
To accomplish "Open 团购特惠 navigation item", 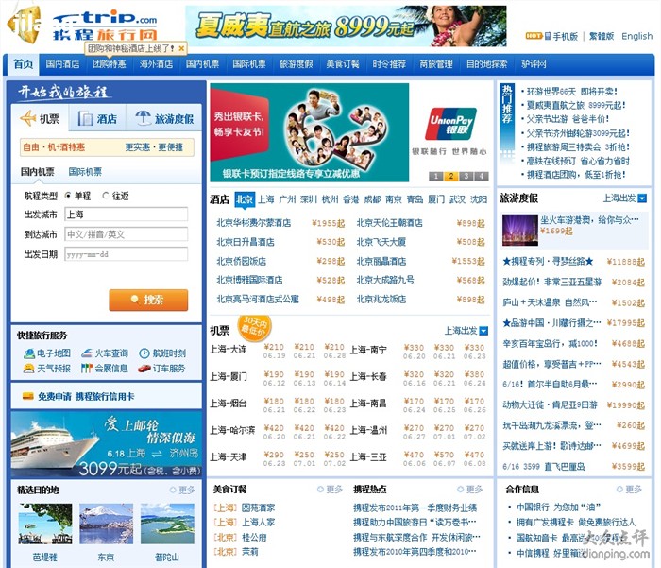I will [110, 64].
